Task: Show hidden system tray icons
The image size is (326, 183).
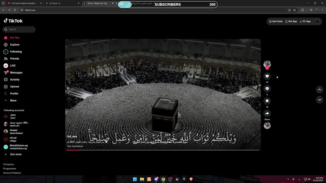Action: tap(288, 179)
